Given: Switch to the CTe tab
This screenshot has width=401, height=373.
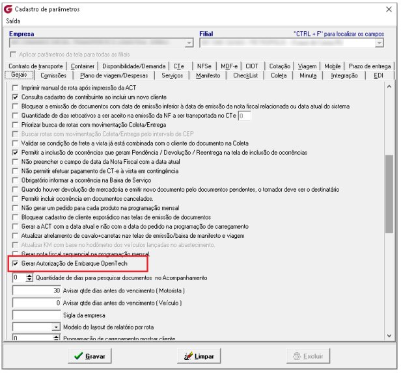Looking at the screenshot, I should tap(178, 66).
